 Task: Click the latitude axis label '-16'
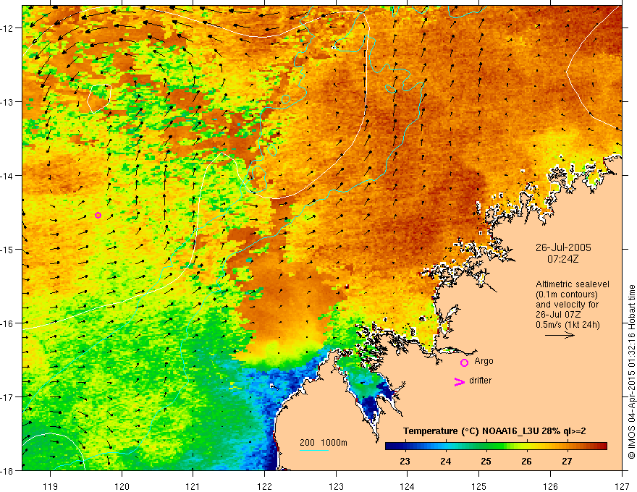coord(7,323)
